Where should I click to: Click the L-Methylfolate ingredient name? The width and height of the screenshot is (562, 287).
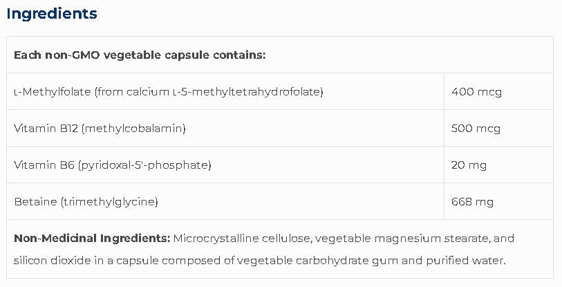click(x=43, y=91)
